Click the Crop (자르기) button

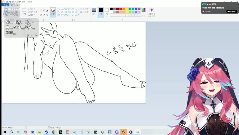31,9
